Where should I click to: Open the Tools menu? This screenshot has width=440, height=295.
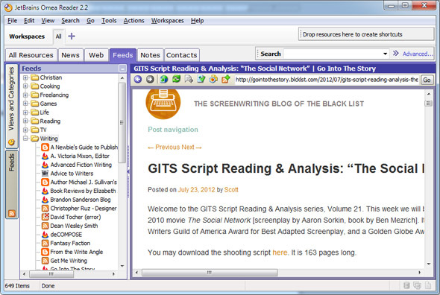(x=109, y=20)
